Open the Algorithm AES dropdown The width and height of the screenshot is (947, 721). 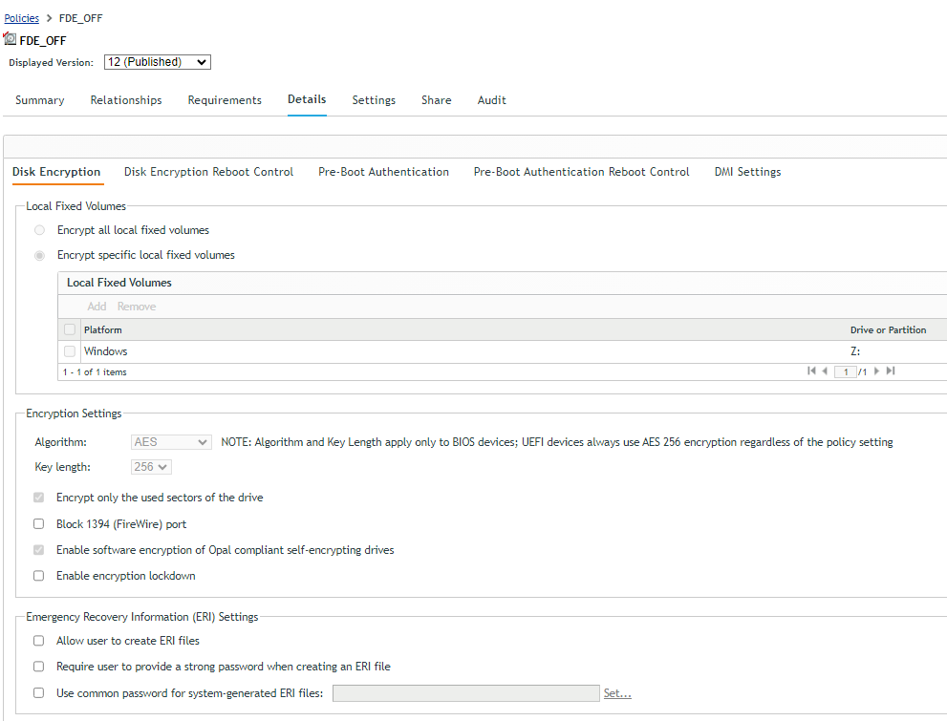click(x=171, y=442)
